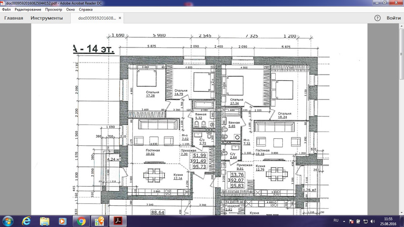Click the Show desktop strip at the taskbar end
Viewport: 404px width, 227px height.
[402, 221]
